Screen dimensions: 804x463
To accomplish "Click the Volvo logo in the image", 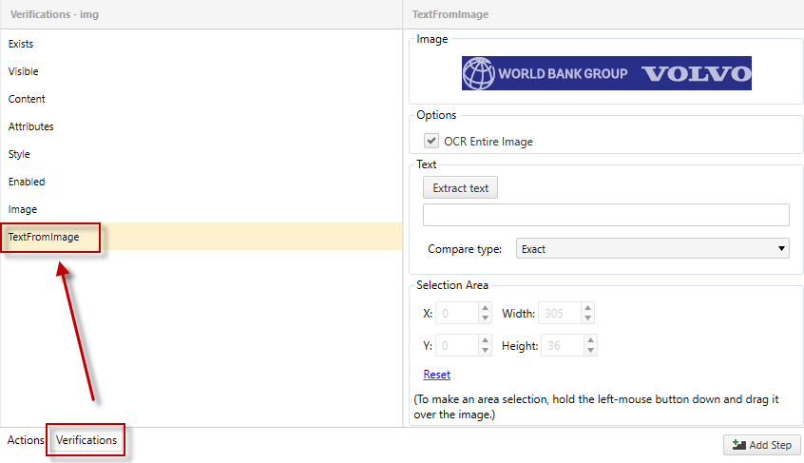I will (697, 74).
